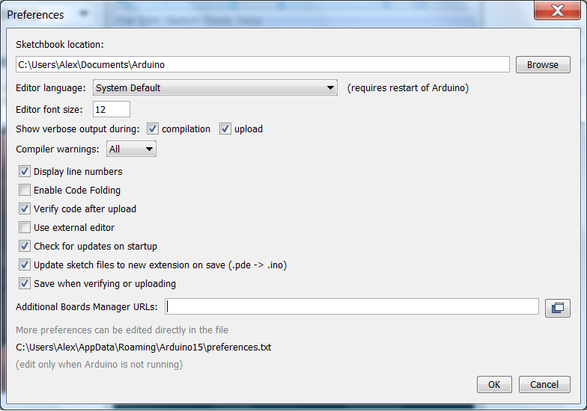
Task: Cancel the Preferences dialog
Action: click(x=544, y=384)
